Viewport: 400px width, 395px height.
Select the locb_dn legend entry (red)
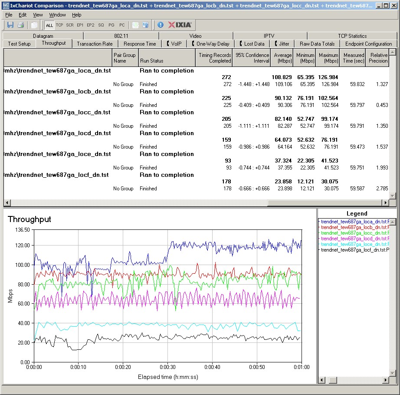(x=354, y=227)
